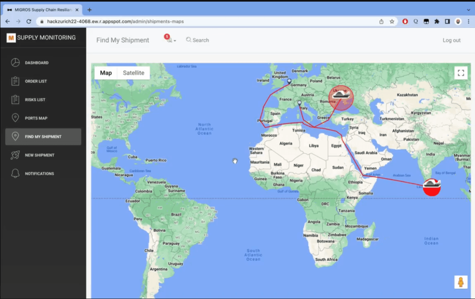The image size is (475, 299).
Task: Click the Migros M logo icon
Action: [11, 38]
